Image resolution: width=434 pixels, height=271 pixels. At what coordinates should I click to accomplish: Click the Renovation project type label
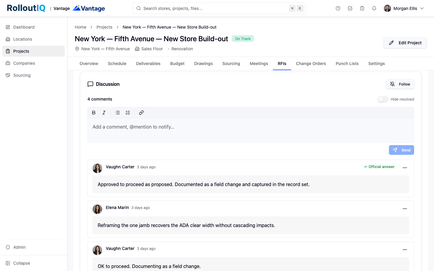[x=182, y=49]
